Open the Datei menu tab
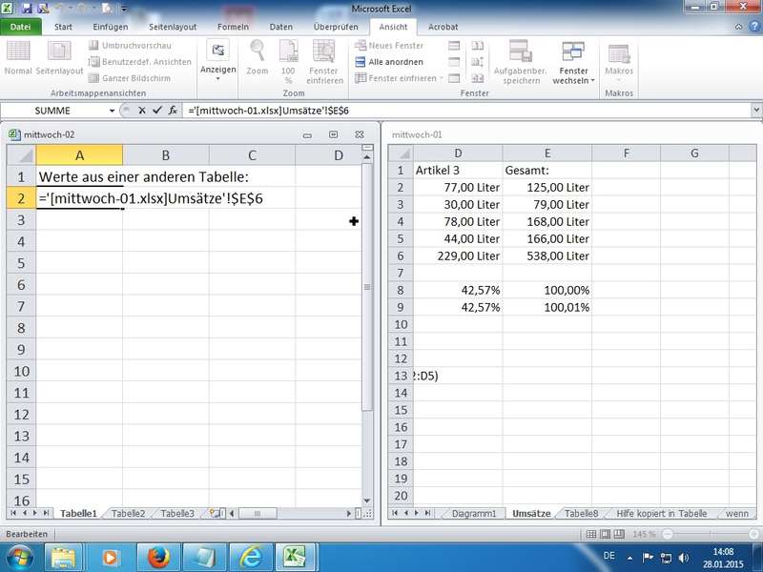The height and width of the screenshot is (572, 763). click(x=19, y=27)
